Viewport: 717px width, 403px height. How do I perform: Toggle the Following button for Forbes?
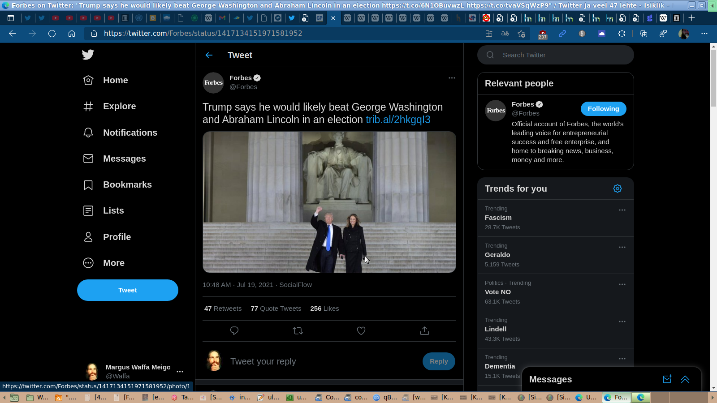[604, 109]
